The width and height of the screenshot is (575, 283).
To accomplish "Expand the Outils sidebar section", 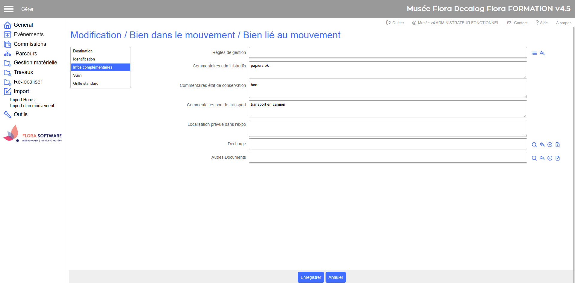I will (x=20, y=114).
